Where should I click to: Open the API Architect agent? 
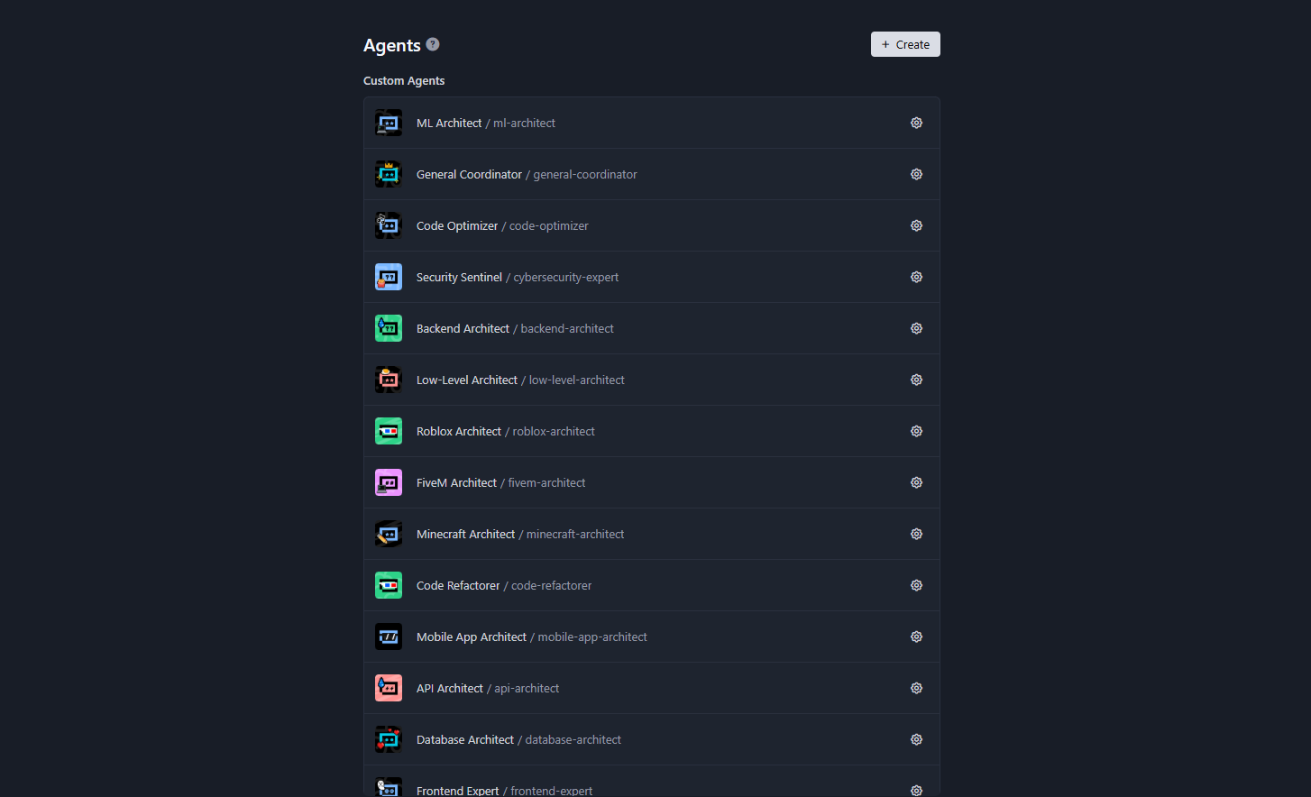tap(450, 688)
